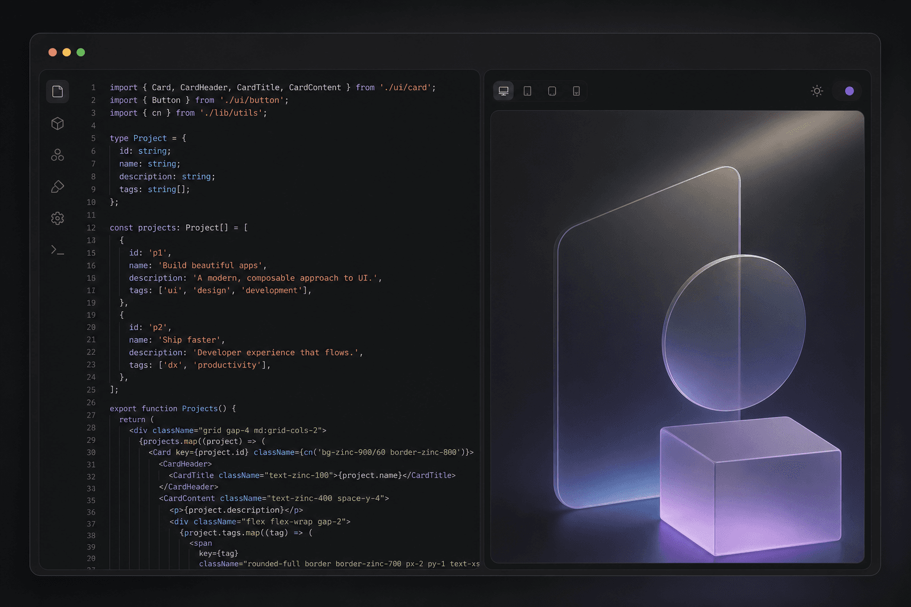Viewport: 911px width, 607px height.
Task: Click the "<span" line
Action: point(200,543)
